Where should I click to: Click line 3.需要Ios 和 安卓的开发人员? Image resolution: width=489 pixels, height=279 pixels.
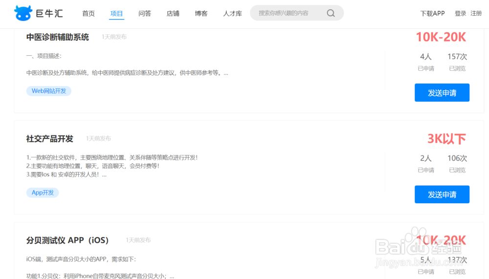[67, 174]
